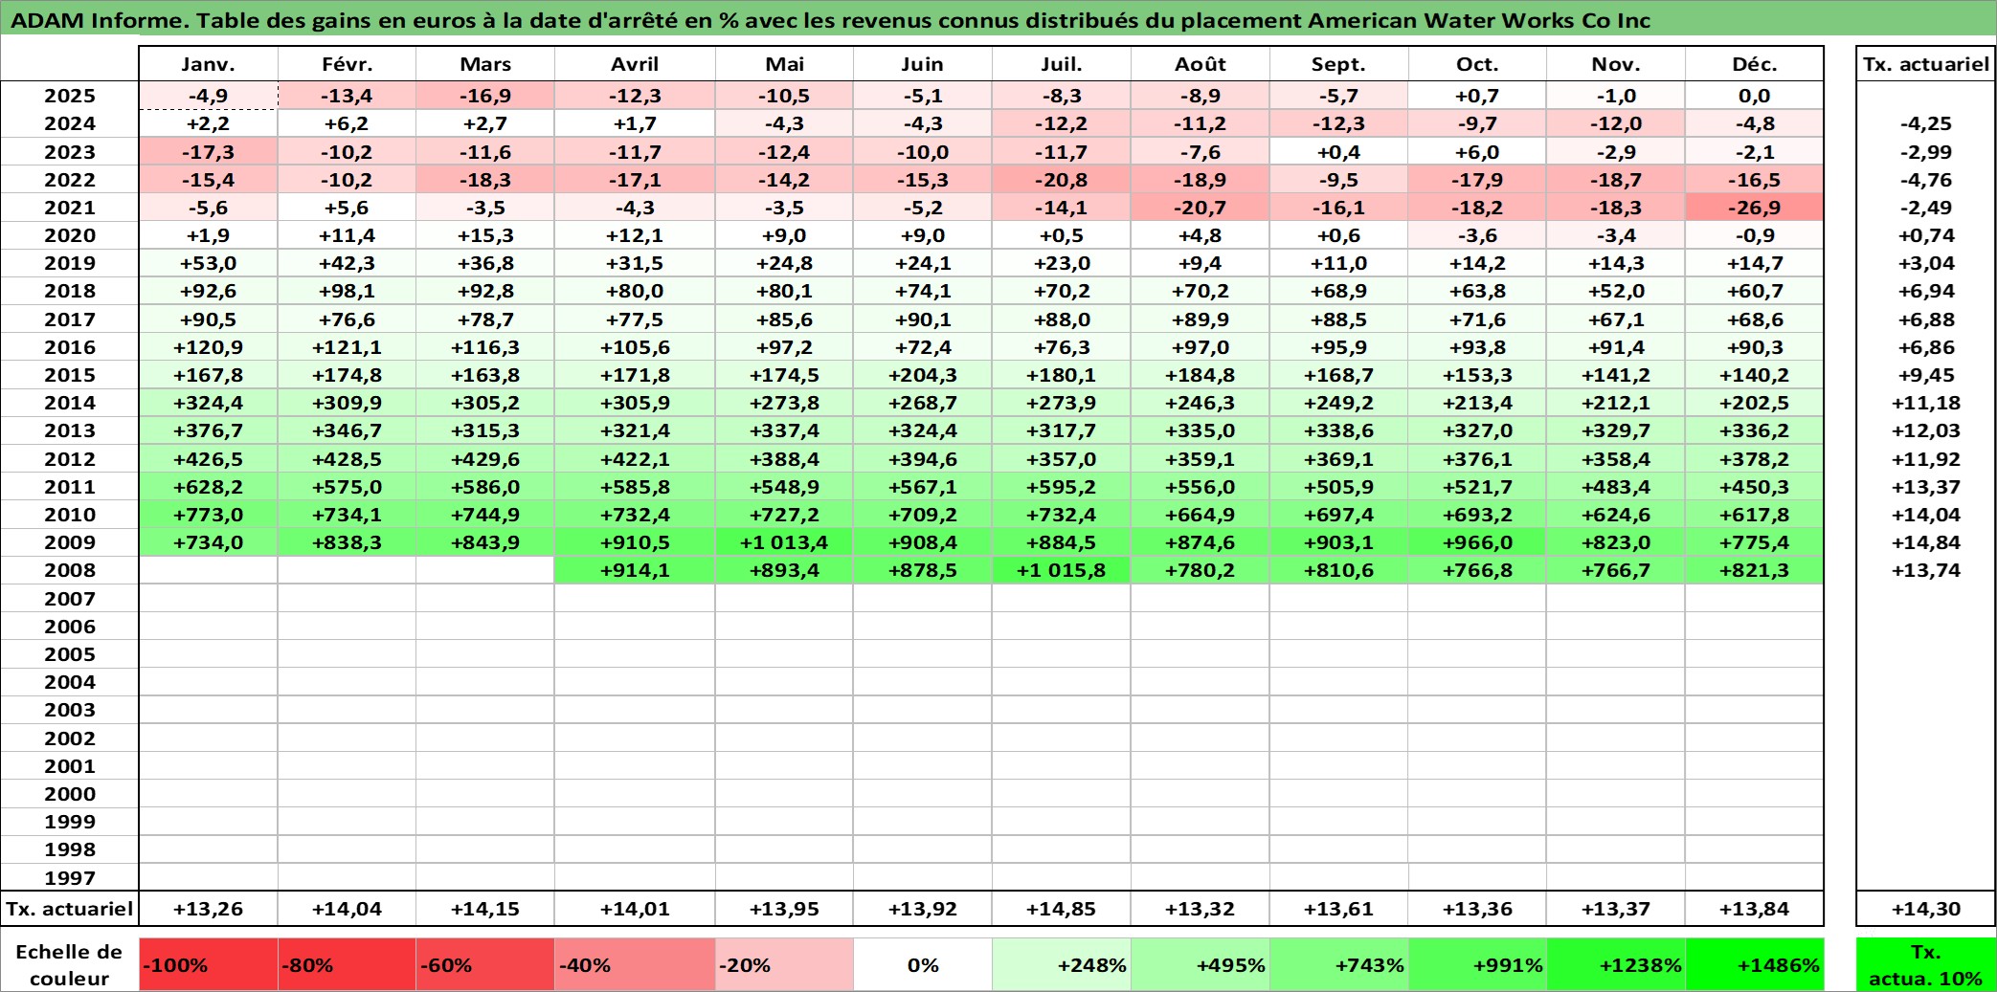Select the 'Juin' column header
Viewport: 1997px width, 992px height.
click(922, 64)
